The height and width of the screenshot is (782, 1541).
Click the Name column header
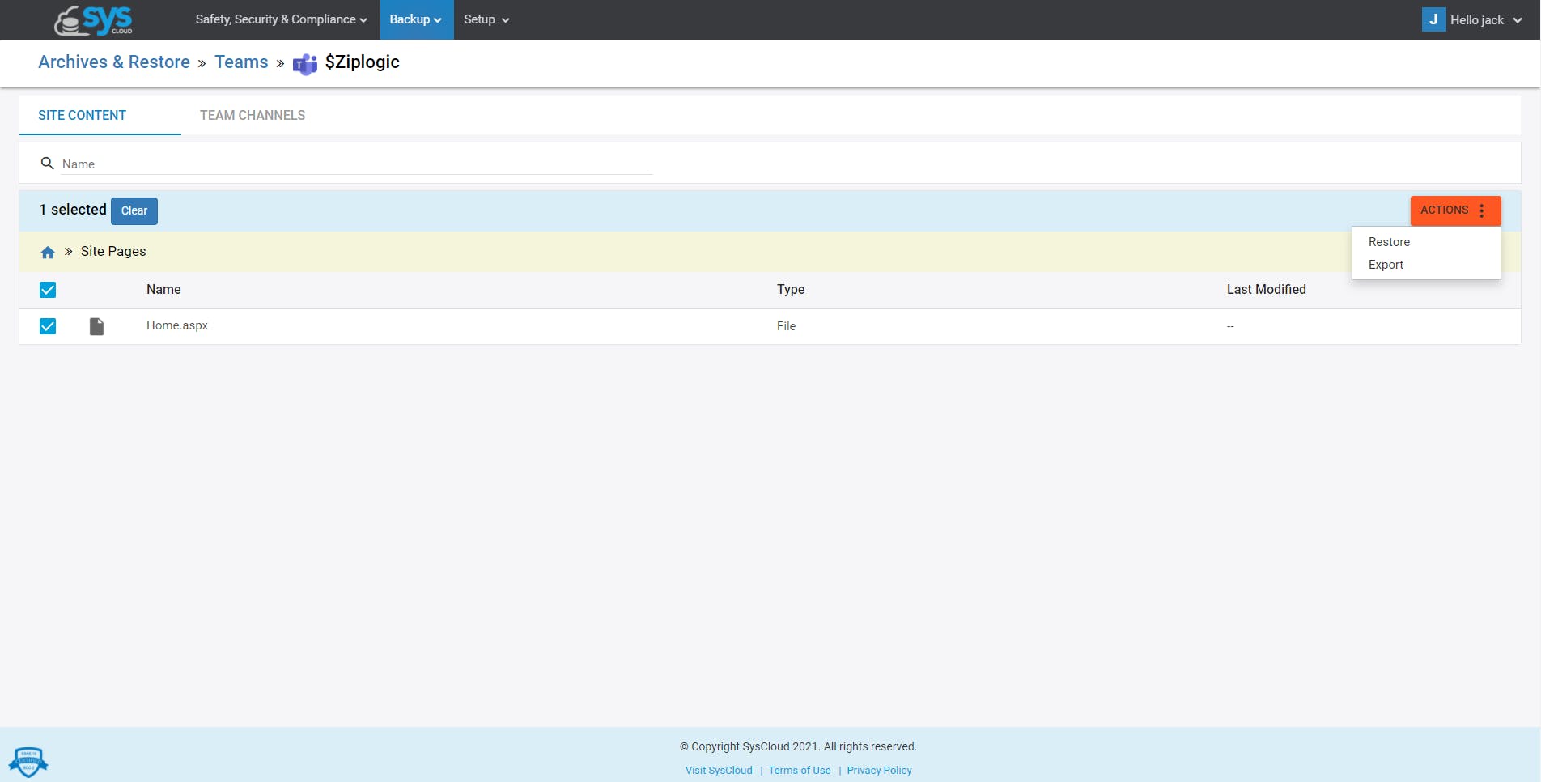[x=163, y=290]
